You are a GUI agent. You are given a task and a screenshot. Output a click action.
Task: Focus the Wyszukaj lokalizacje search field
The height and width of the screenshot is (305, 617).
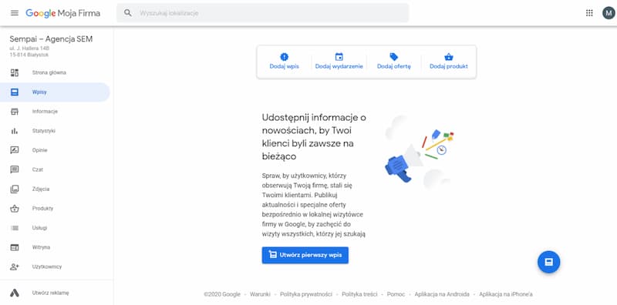pyautogui.click(x=263, y=13)
